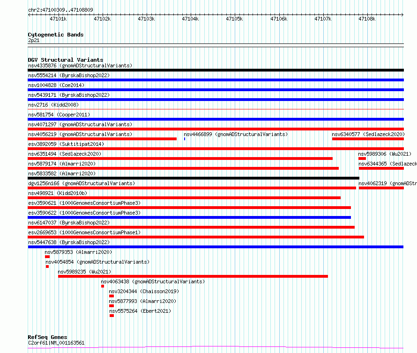Open the nsv5877993 Almarri2020 variant
Viewport: 417px width, 353px height.
coord(142,301)
